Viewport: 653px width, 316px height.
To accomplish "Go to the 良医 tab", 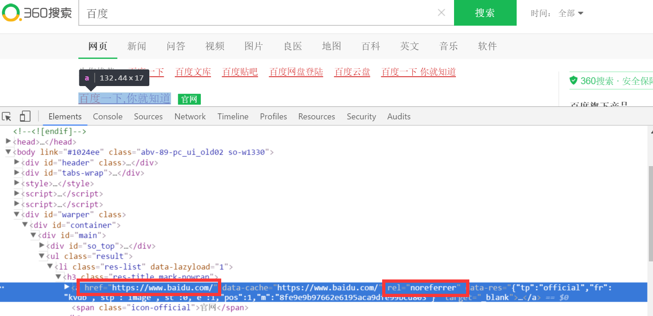I will [x=293, y=46].
